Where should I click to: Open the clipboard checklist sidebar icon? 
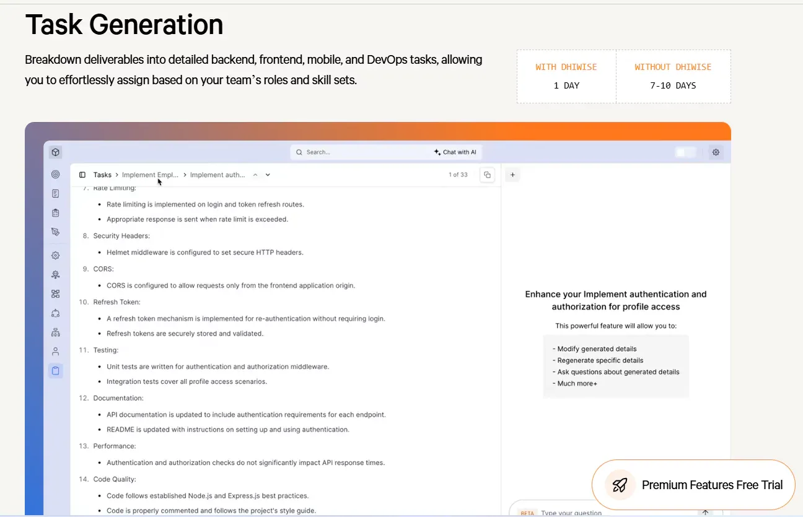[56, 213]
